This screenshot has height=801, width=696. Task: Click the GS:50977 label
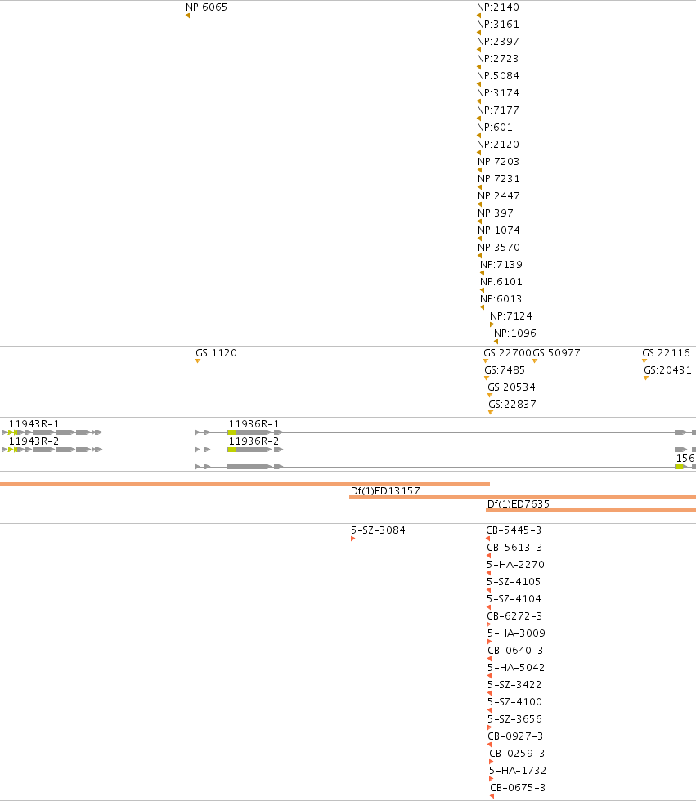click(x=556, y=353)
